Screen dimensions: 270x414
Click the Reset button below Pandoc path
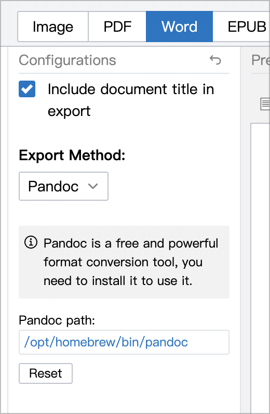(46, 373)
